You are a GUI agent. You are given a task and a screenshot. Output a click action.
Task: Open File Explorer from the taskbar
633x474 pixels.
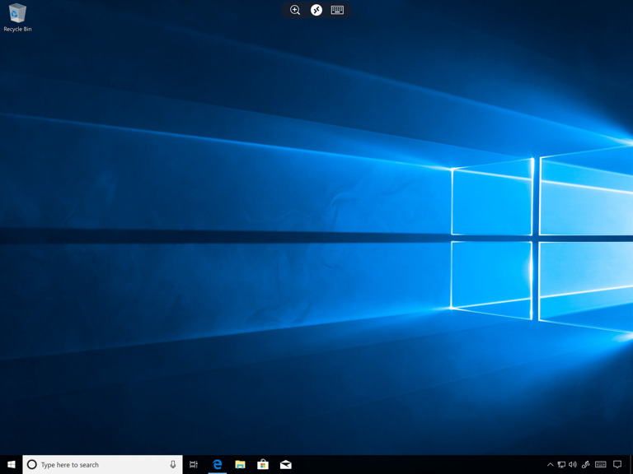coord(240,464)
